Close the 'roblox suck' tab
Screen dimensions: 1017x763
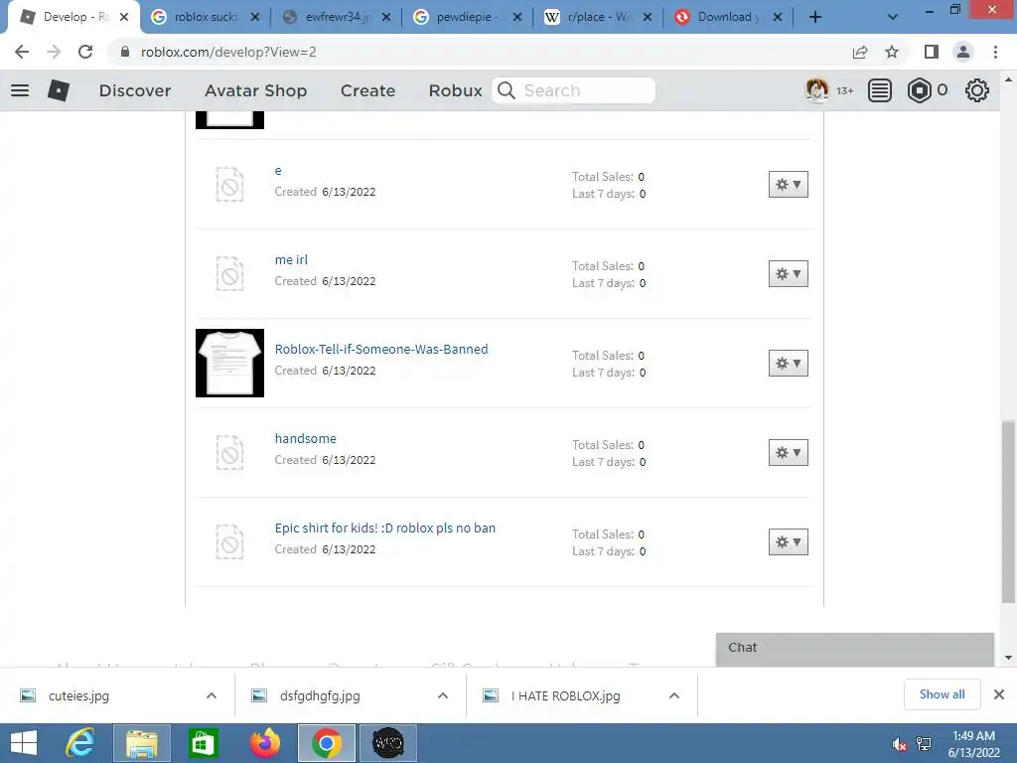(255, 18)
